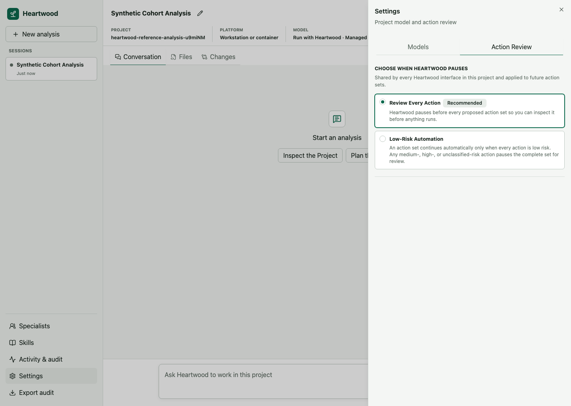Open Settings from the sidebar
Viewport: 571px width, 406px height.
tap(51, 376)
